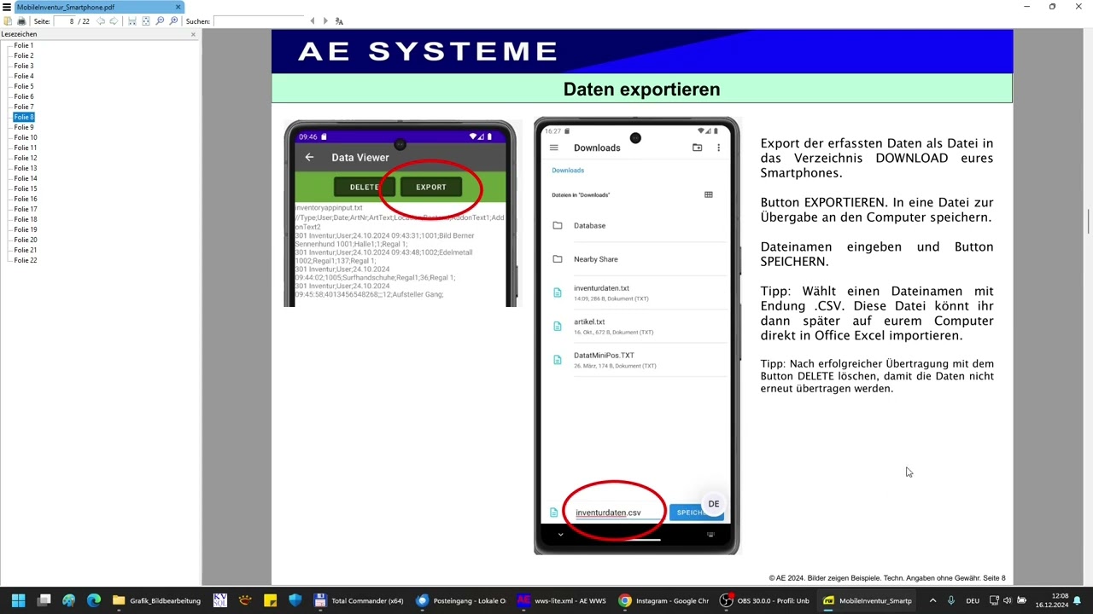Go to the next page with the right arrow
This screenshot has height=614, width=1093.
(x=114, y=21)
